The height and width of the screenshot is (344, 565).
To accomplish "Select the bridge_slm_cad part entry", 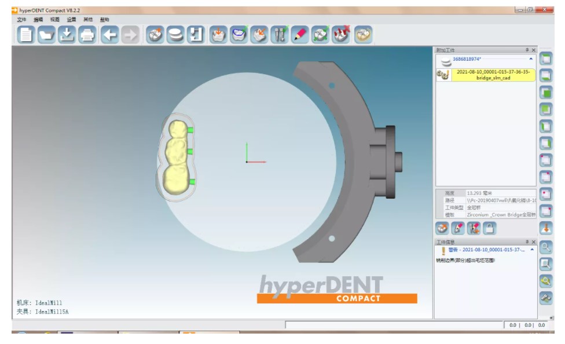I will (x=493, y=75).
